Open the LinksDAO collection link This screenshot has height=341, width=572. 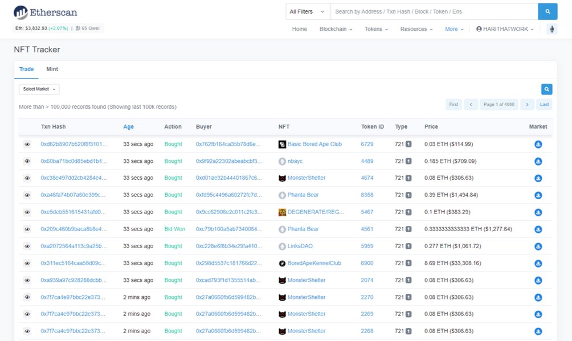(x=300, y=246)
